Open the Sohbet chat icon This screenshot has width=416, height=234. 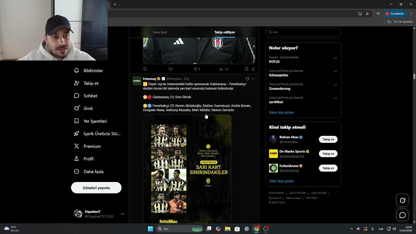click(77, 96)
